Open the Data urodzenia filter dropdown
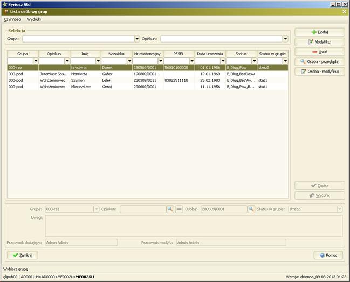 [x=223, y=61]
